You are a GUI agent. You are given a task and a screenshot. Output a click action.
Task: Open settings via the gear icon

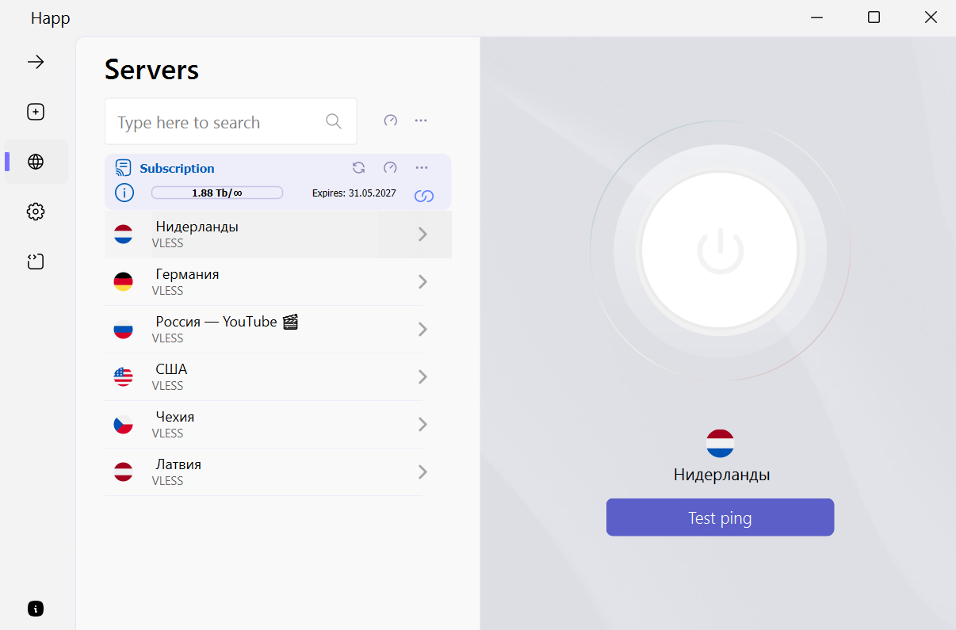tap(36, 212)
